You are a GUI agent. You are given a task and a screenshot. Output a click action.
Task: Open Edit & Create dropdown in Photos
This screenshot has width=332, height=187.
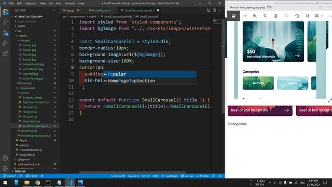pyautogui.click(x=319, y=16)
